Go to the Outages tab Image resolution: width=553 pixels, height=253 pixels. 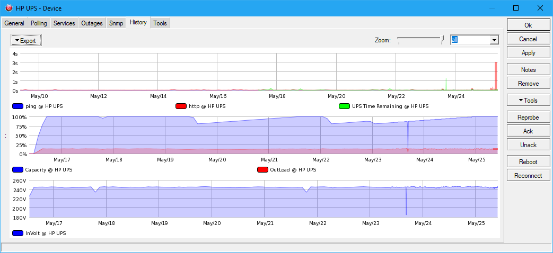[92, 23]
